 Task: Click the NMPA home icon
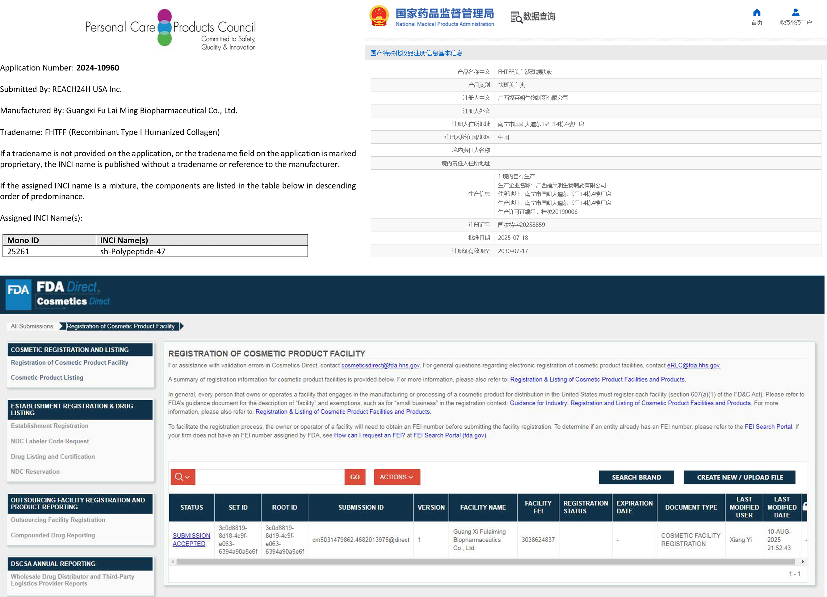coord(757,13)
